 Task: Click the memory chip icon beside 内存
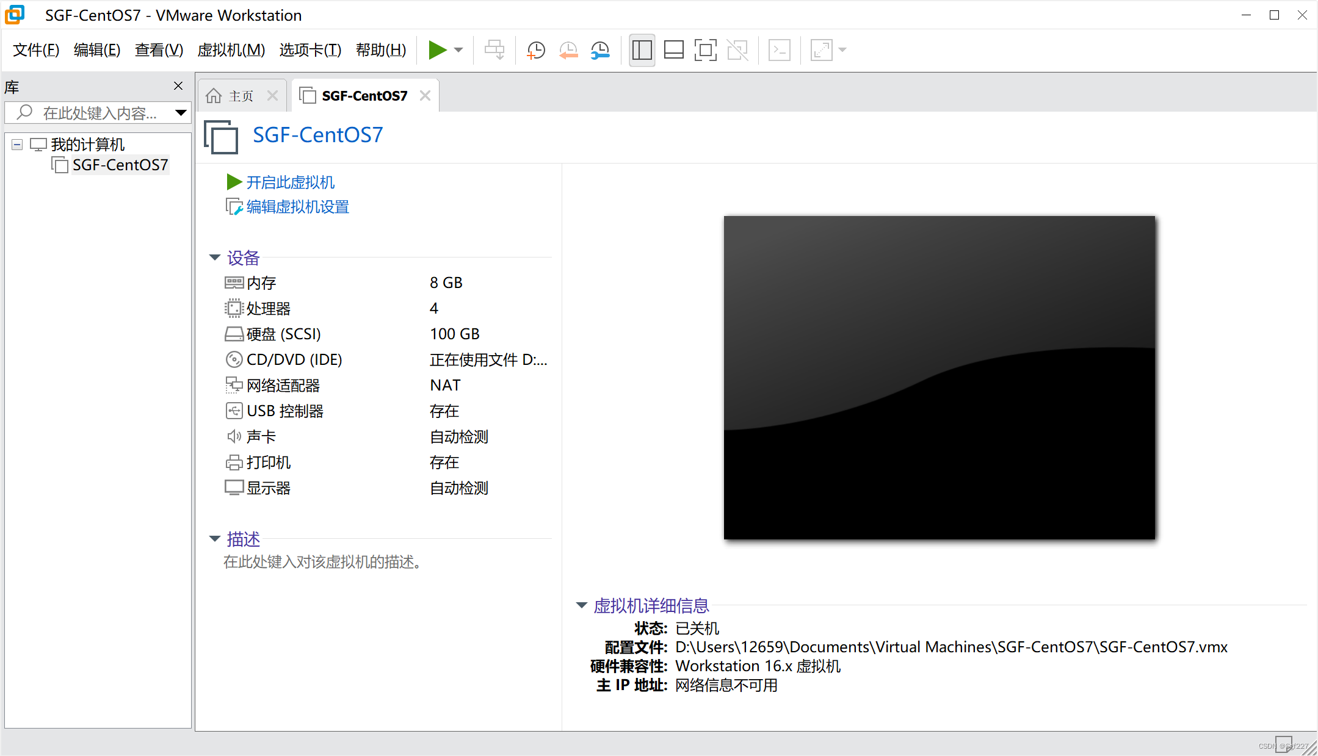pos(234,283)
